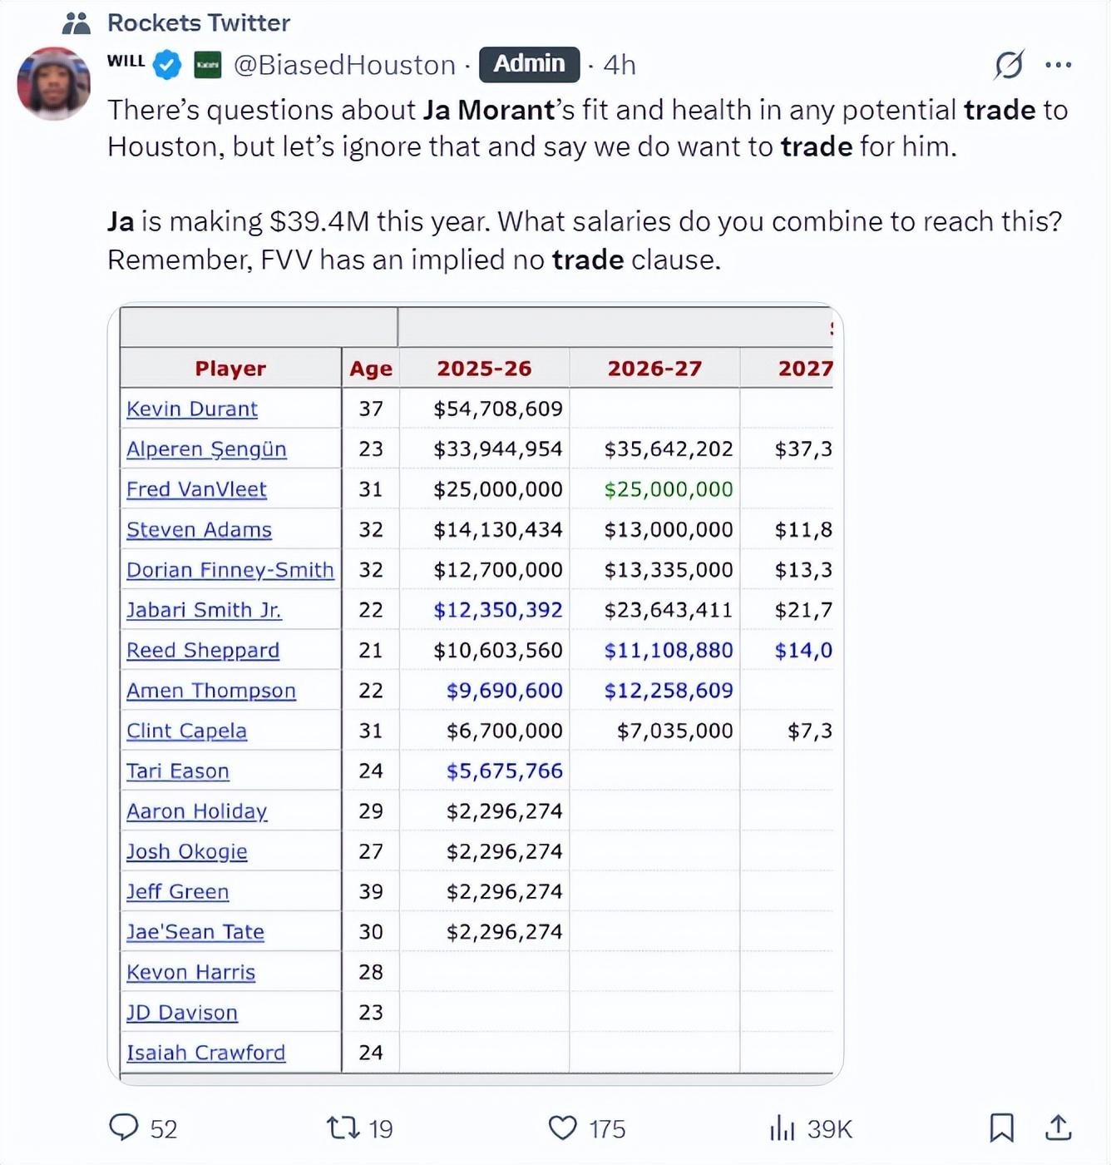Repost this tweet with retweet icon
Viewport: 1111px width, 1165px height.
pyautogui.click(x=343, y=1128)
